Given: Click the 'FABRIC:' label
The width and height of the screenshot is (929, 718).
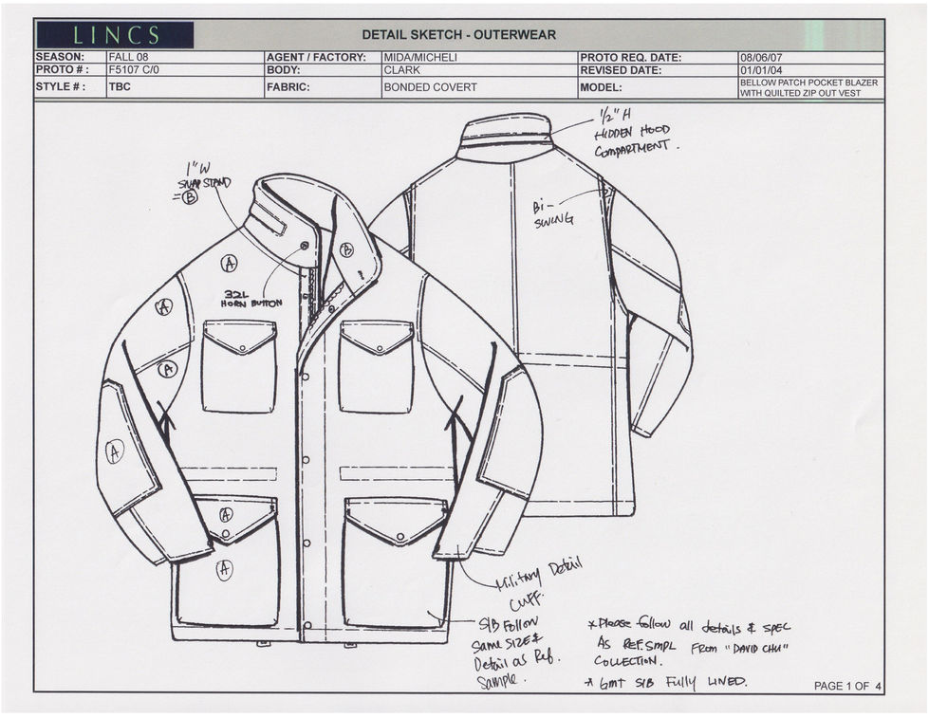Looking at the screenshot, I should (288, 87).
